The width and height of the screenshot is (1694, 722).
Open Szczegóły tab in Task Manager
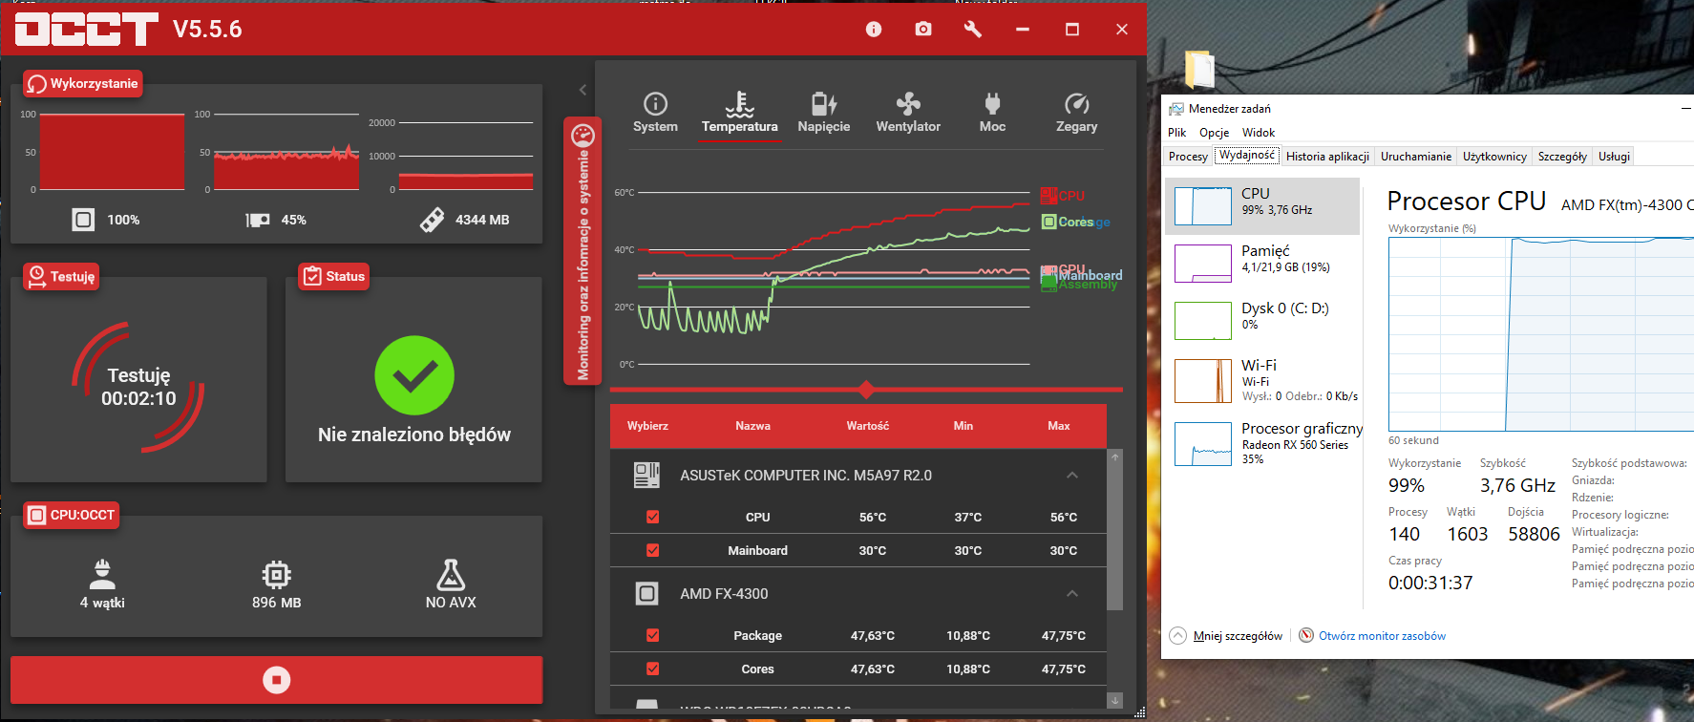tap(1562, 156)
